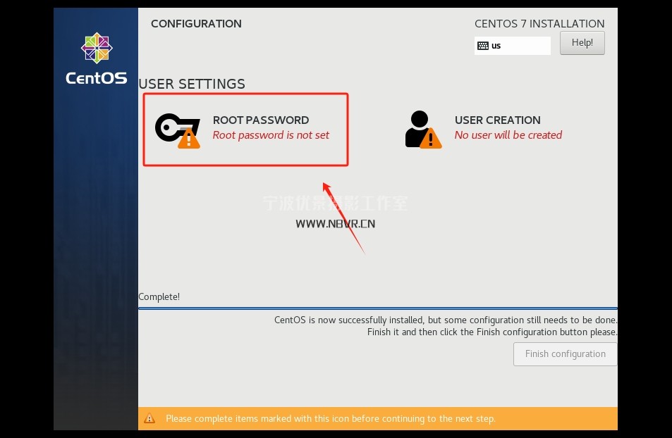Click the Finish configuration button
The image size is (672, 438).
coord(565,354)
